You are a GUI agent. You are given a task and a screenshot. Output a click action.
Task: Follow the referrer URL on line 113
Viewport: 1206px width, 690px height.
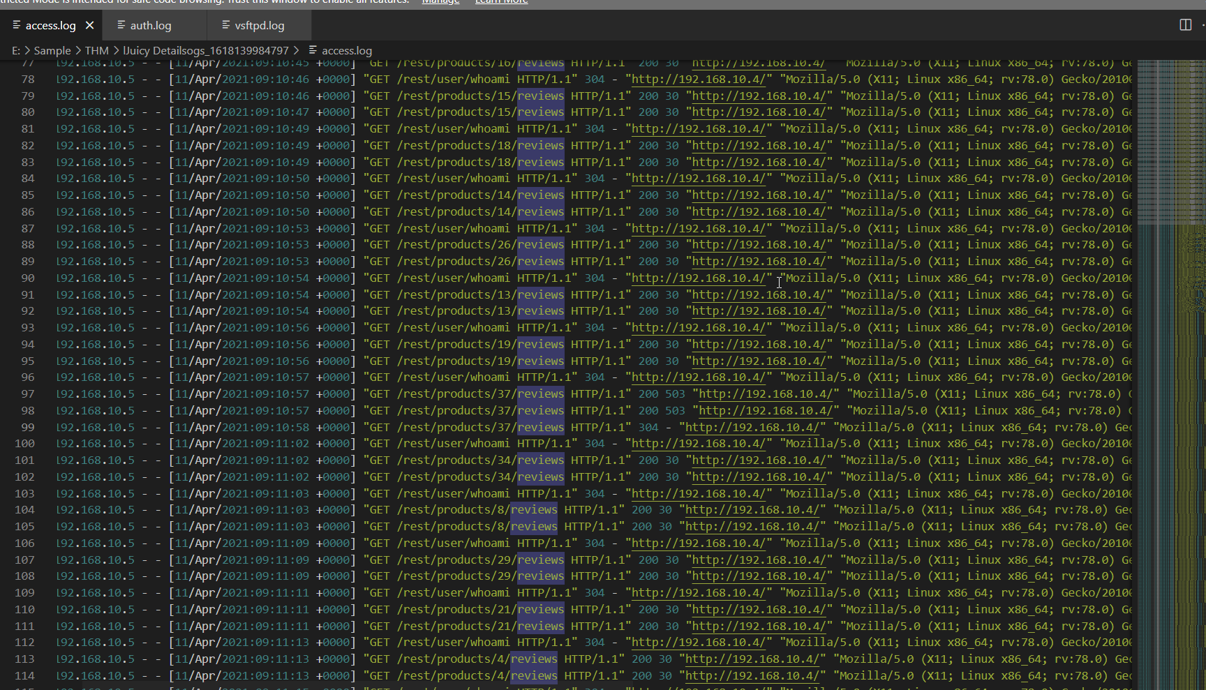coord(754,659)
